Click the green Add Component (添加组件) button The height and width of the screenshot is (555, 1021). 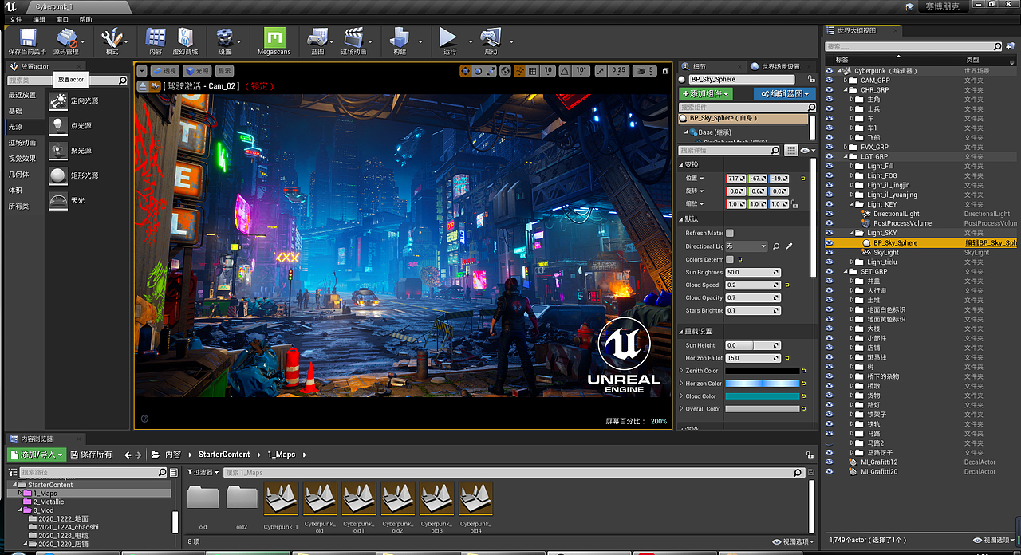(705, 94)
